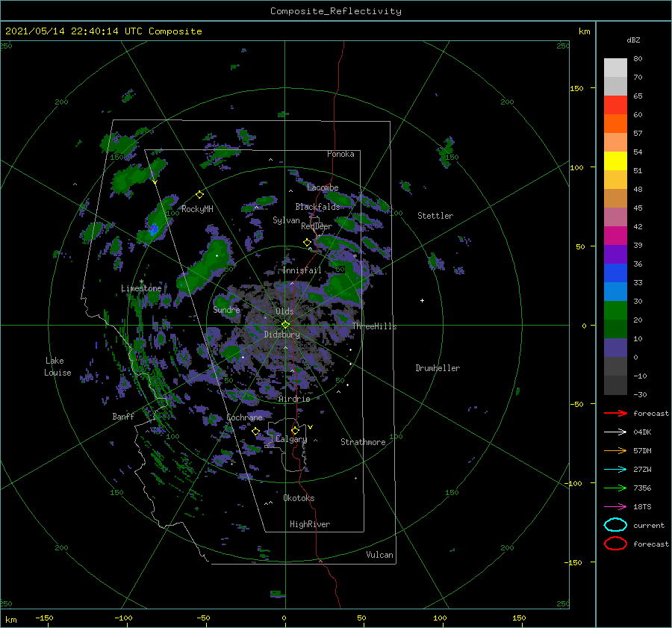This screenshot has width=672, height=628.
Task: Click the green 7356 arrow legend icon
Action: point(615,488)
